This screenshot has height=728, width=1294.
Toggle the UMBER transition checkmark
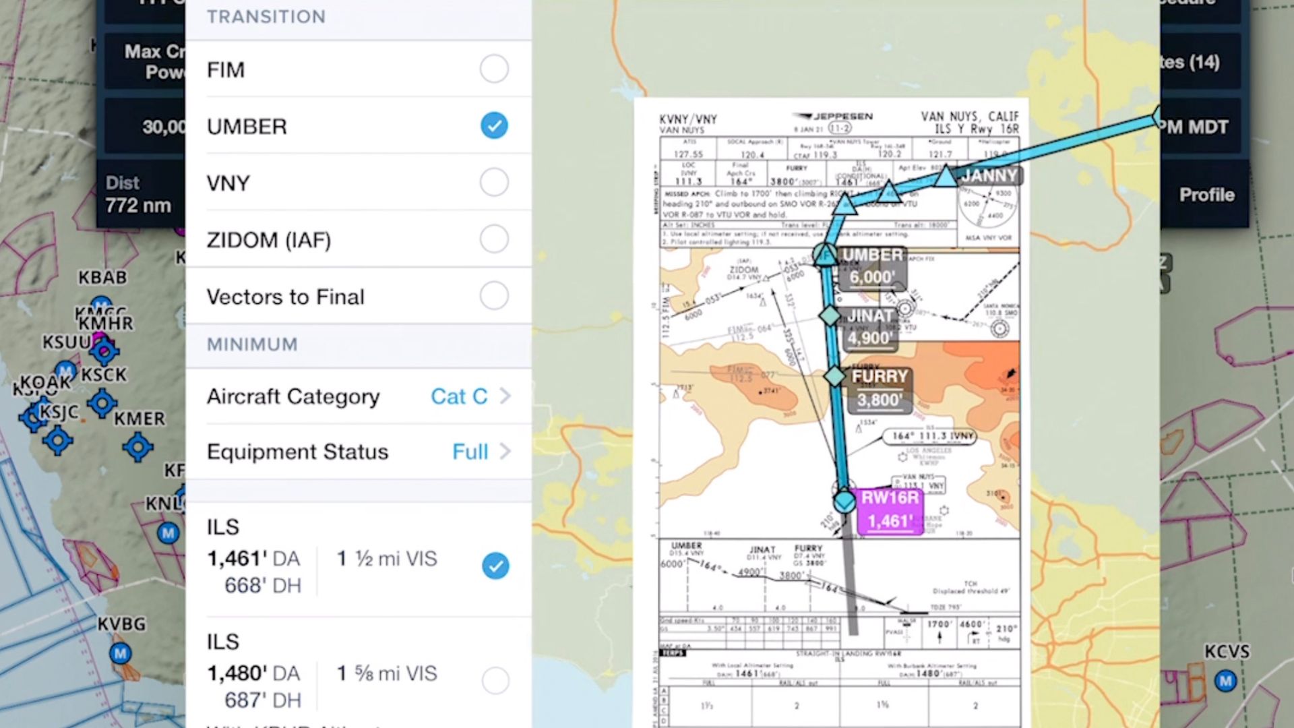click(494, 125)
